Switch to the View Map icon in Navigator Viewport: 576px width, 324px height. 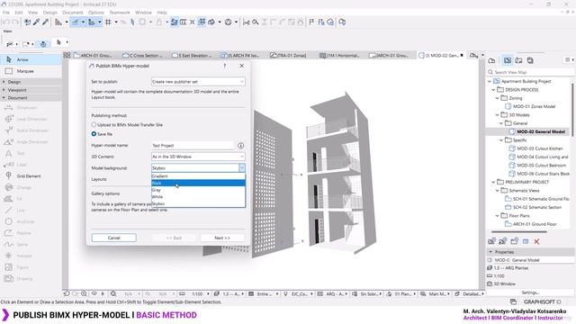(x=508, y=60)
